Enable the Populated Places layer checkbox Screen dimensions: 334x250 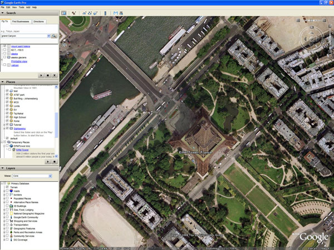(x=7, y=198)
